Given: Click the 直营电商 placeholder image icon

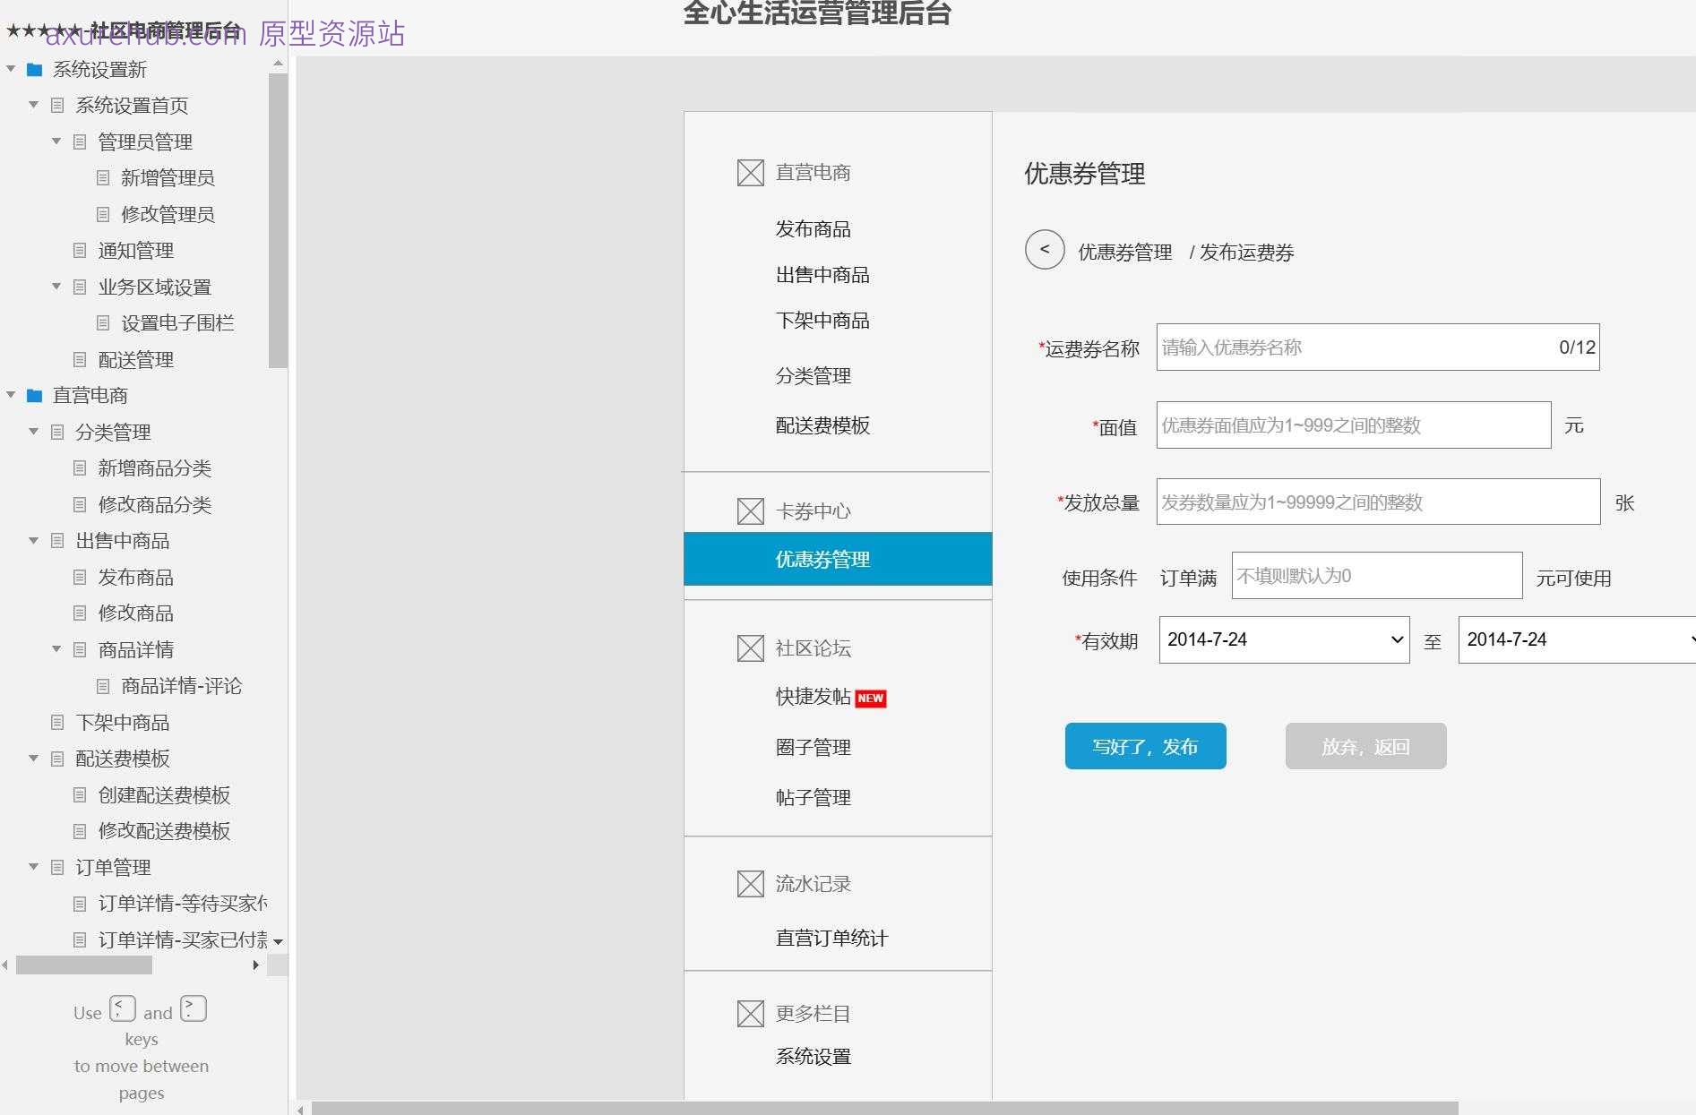Looking at the screenshot, I should click(750, 173).
